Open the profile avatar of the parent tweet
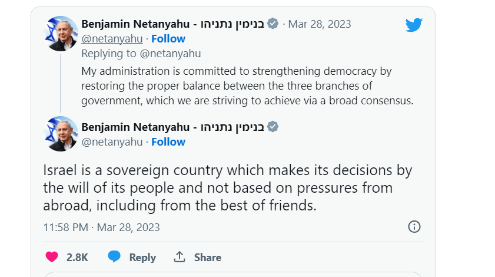Screen dimensions: 495x277 point(61,33)
